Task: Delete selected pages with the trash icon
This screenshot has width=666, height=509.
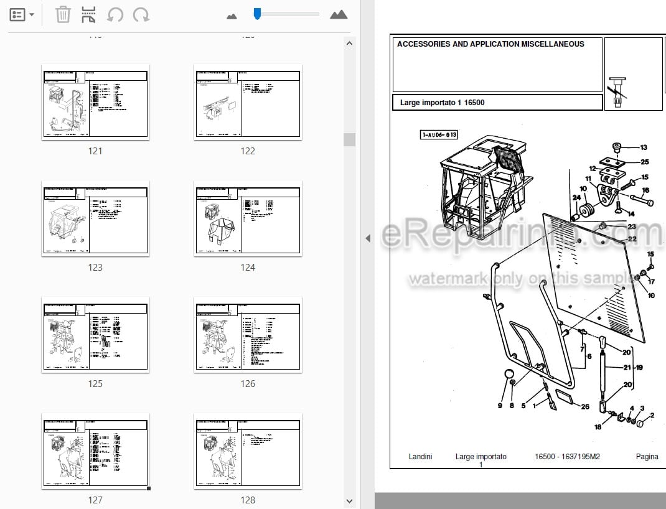Action: point(63,14)
